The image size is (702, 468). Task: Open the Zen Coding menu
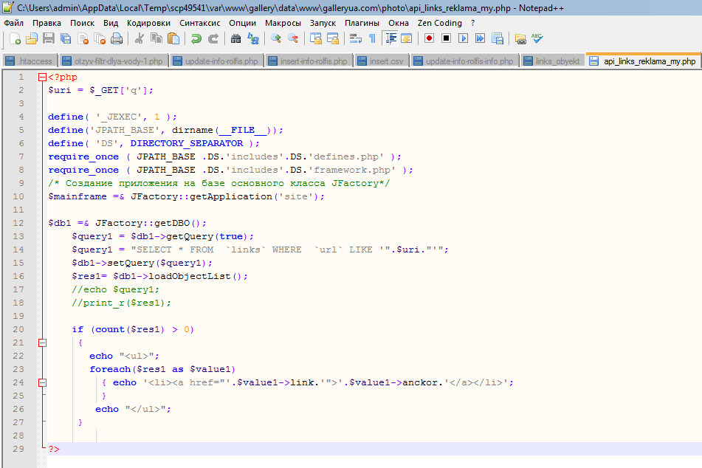click(x=440, y=23)
